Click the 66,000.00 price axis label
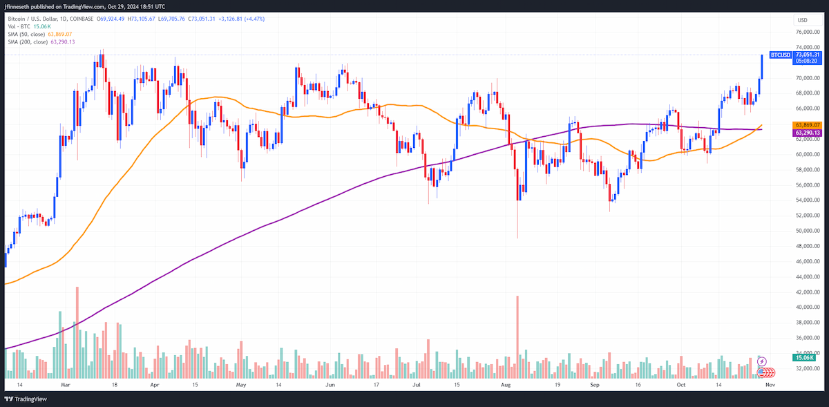The image size is (829, 407). click(x=808, y=108)
